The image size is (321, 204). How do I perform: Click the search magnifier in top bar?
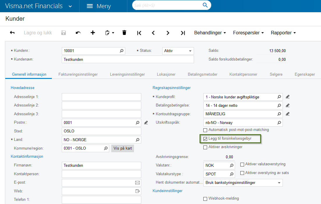point(205,5)
